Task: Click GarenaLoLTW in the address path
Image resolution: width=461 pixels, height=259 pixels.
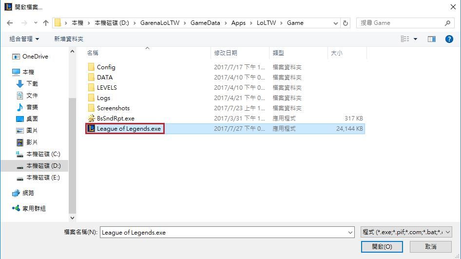Action: 160,23
